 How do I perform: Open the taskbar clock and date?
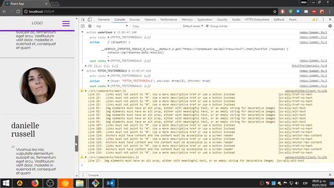(319, 183)
